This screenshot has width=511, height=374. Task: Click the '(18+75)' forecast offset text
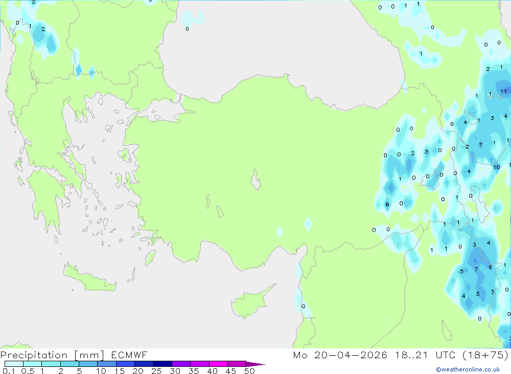click(485, 355)
